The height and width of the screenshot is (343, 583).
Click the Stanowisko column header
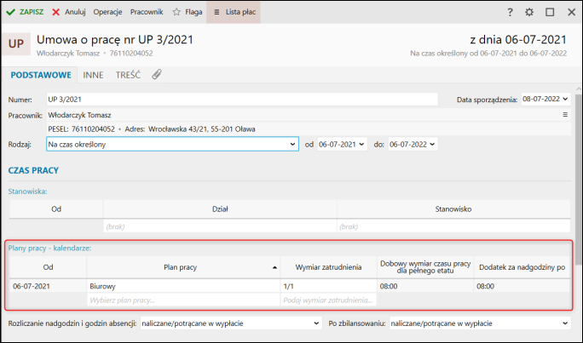click(x=453, y=209)
